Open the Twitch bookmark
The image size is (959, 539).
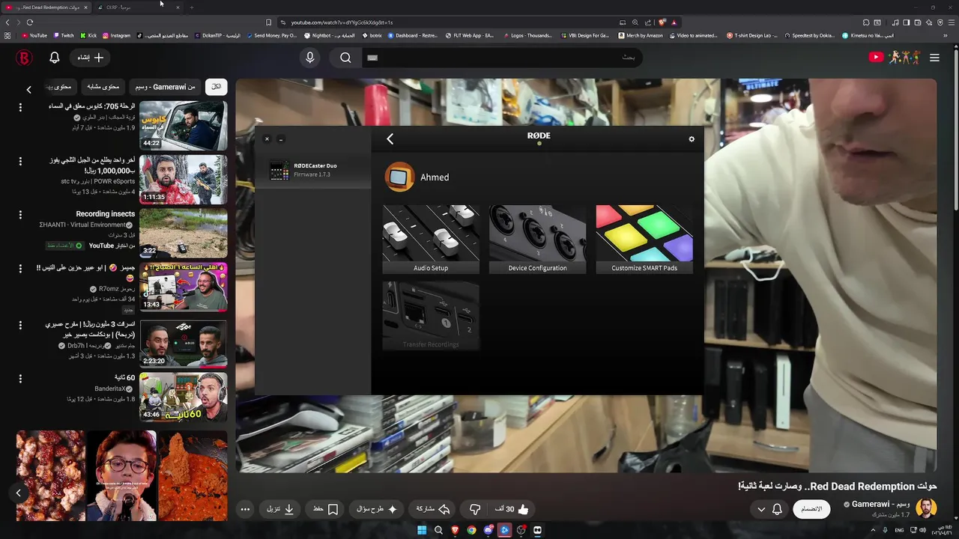(64, 35)
